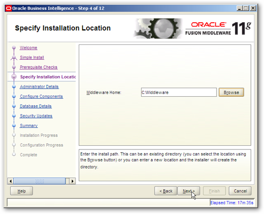
Task: Go back with the Back button
Action: click(166, 191)
